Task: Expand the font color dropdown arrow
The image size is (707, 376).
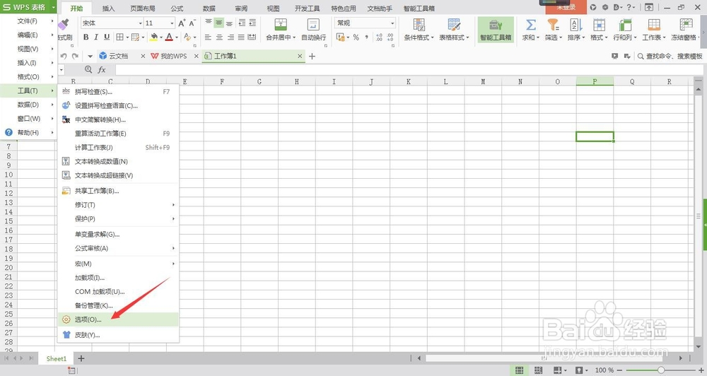Action: pyautogui.click(x=177, y=37)
